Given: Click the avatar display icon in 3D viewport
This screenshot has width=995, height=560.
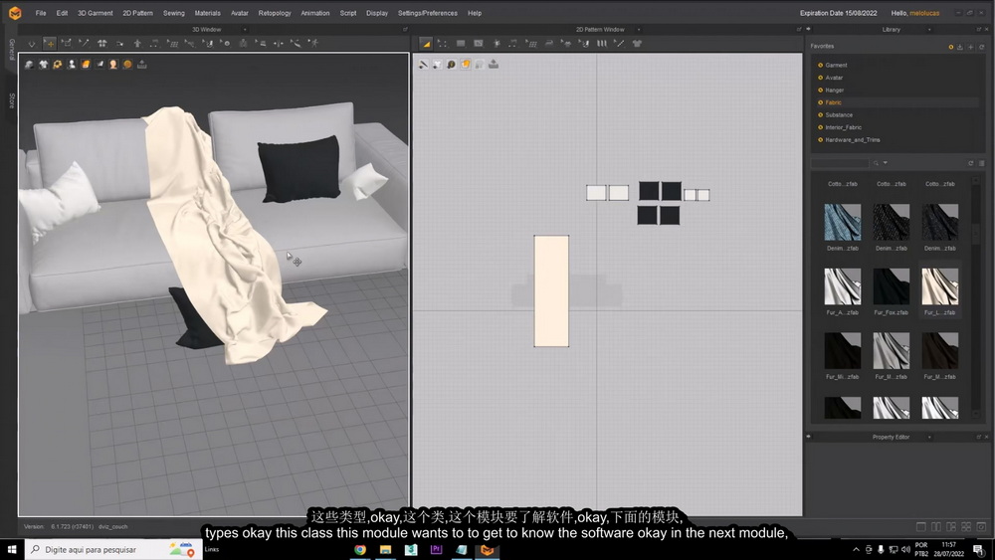Looking at the screenshot, I should (72, 64).
